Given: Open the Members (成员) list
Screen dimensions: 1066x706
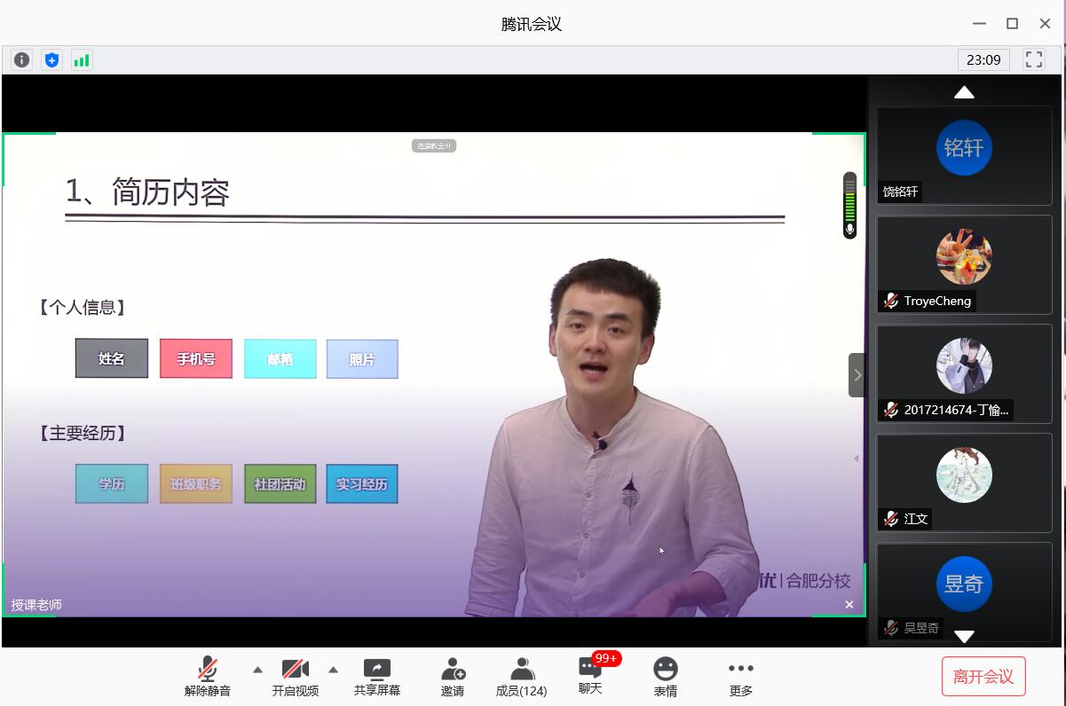Looking at the screenshot, I should 521,677.
